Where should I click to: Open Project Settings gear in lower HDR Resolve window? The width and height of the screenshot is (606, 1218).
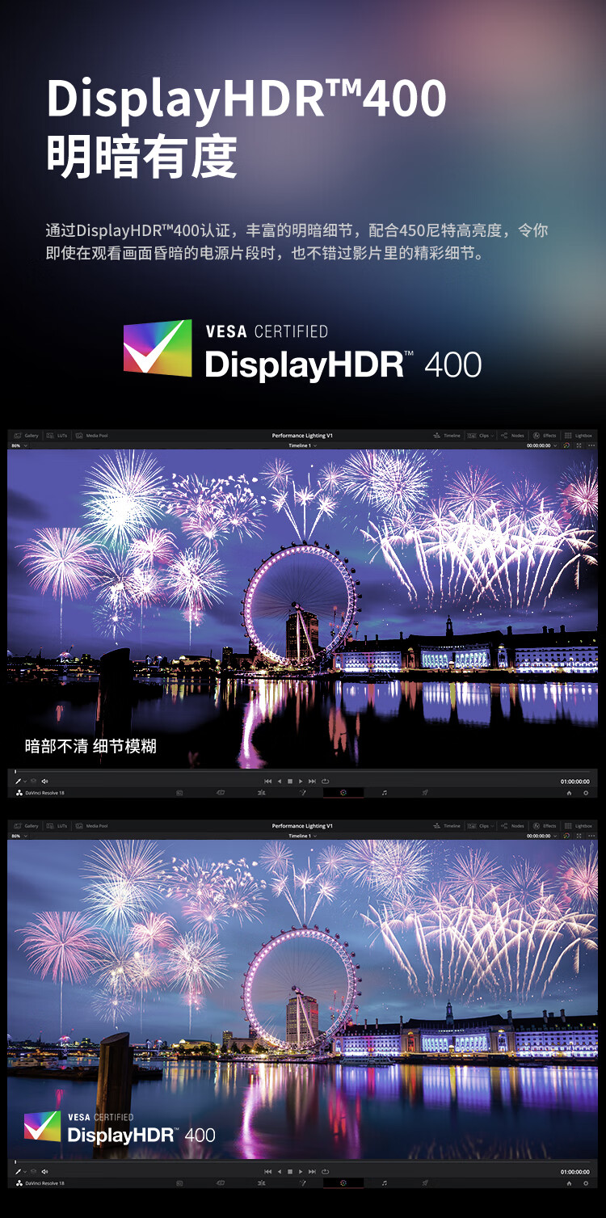point(586,1183)
